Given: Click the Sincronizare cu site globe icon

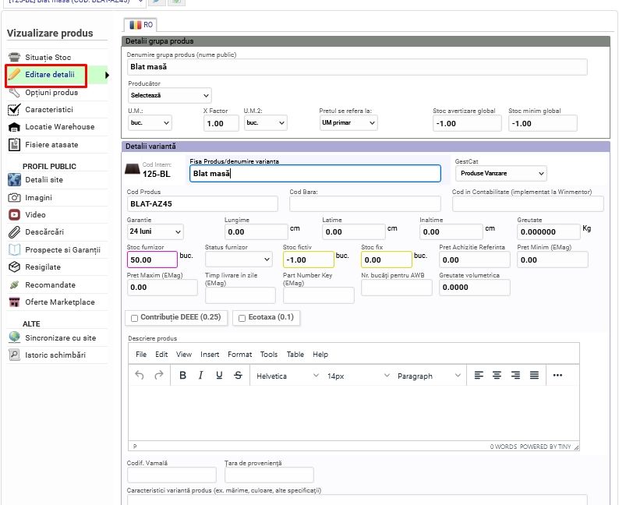Looking at the screenshot, I should tap(14, 337).
